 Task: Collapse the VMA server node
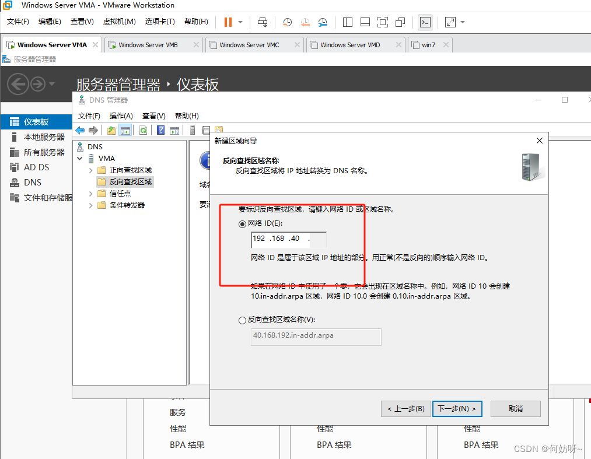(80, 159)
